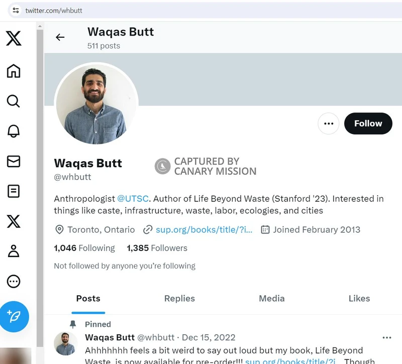Click the blue compose post button
402x364 pixels.
coord(15,317)
